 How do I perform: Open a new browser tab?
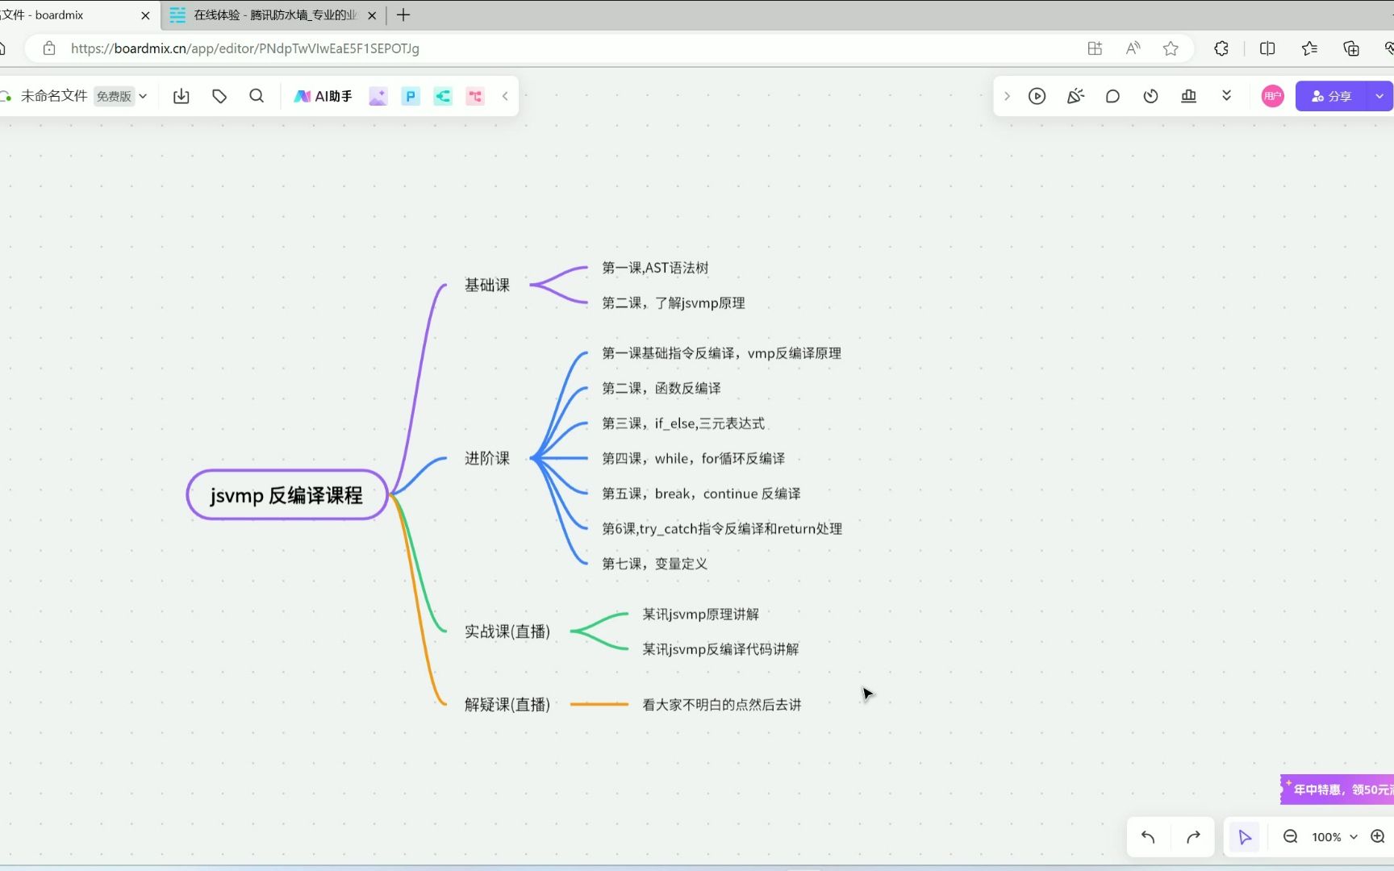point(403,15)
